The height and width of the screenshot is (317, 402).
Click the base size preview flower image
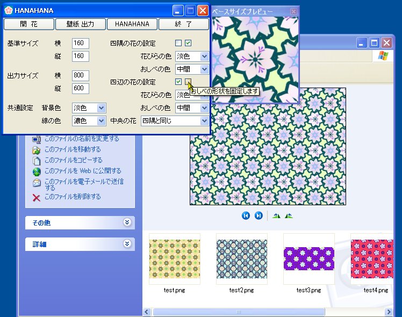pyautogui.click(x=255, y=60)
